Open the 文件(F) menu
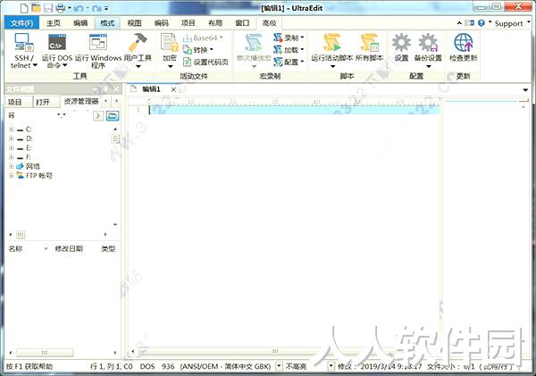The image size is (536, 376). point(22,23)
